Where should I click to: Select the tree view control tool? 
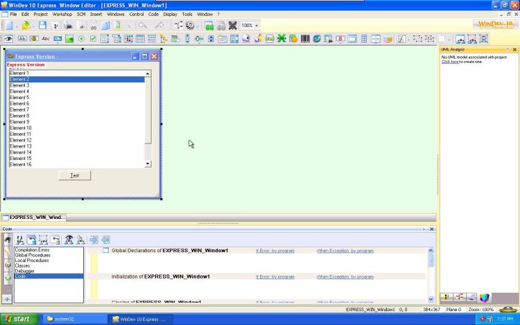(x=163, y=39)
